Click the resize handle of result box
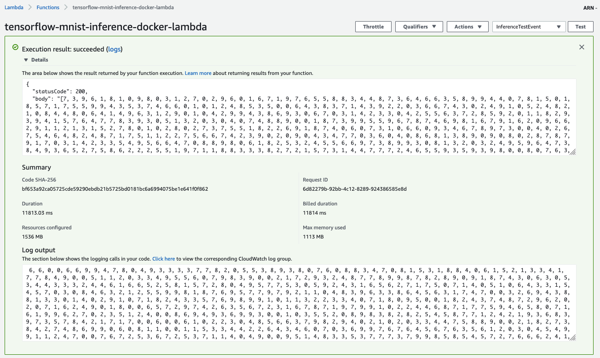Viewport: 600px width, 358px height. 572,152
